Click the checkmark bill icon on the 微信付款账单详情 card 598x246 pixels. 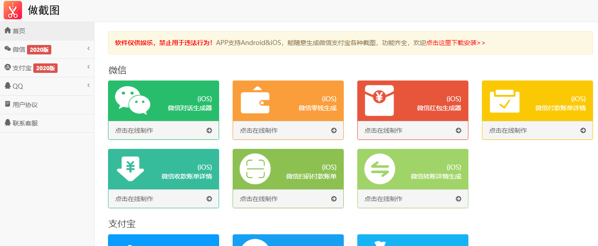point(504,101)
